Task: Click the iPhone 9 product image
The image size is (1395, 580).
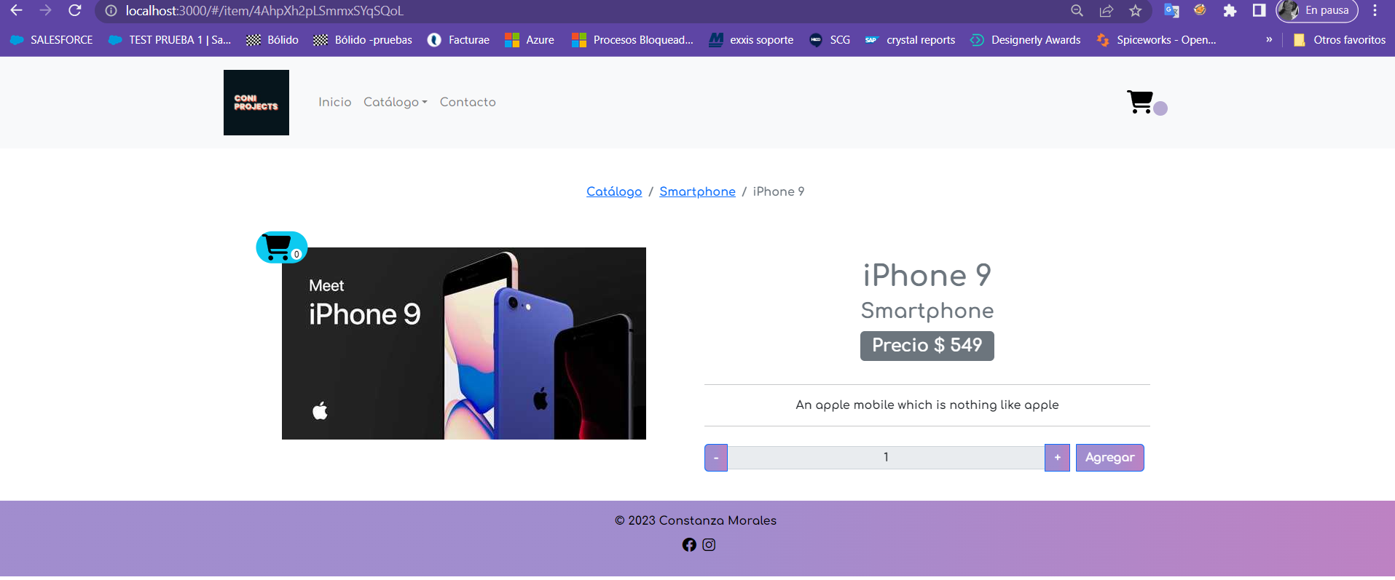Action: [x=464, y=343]
